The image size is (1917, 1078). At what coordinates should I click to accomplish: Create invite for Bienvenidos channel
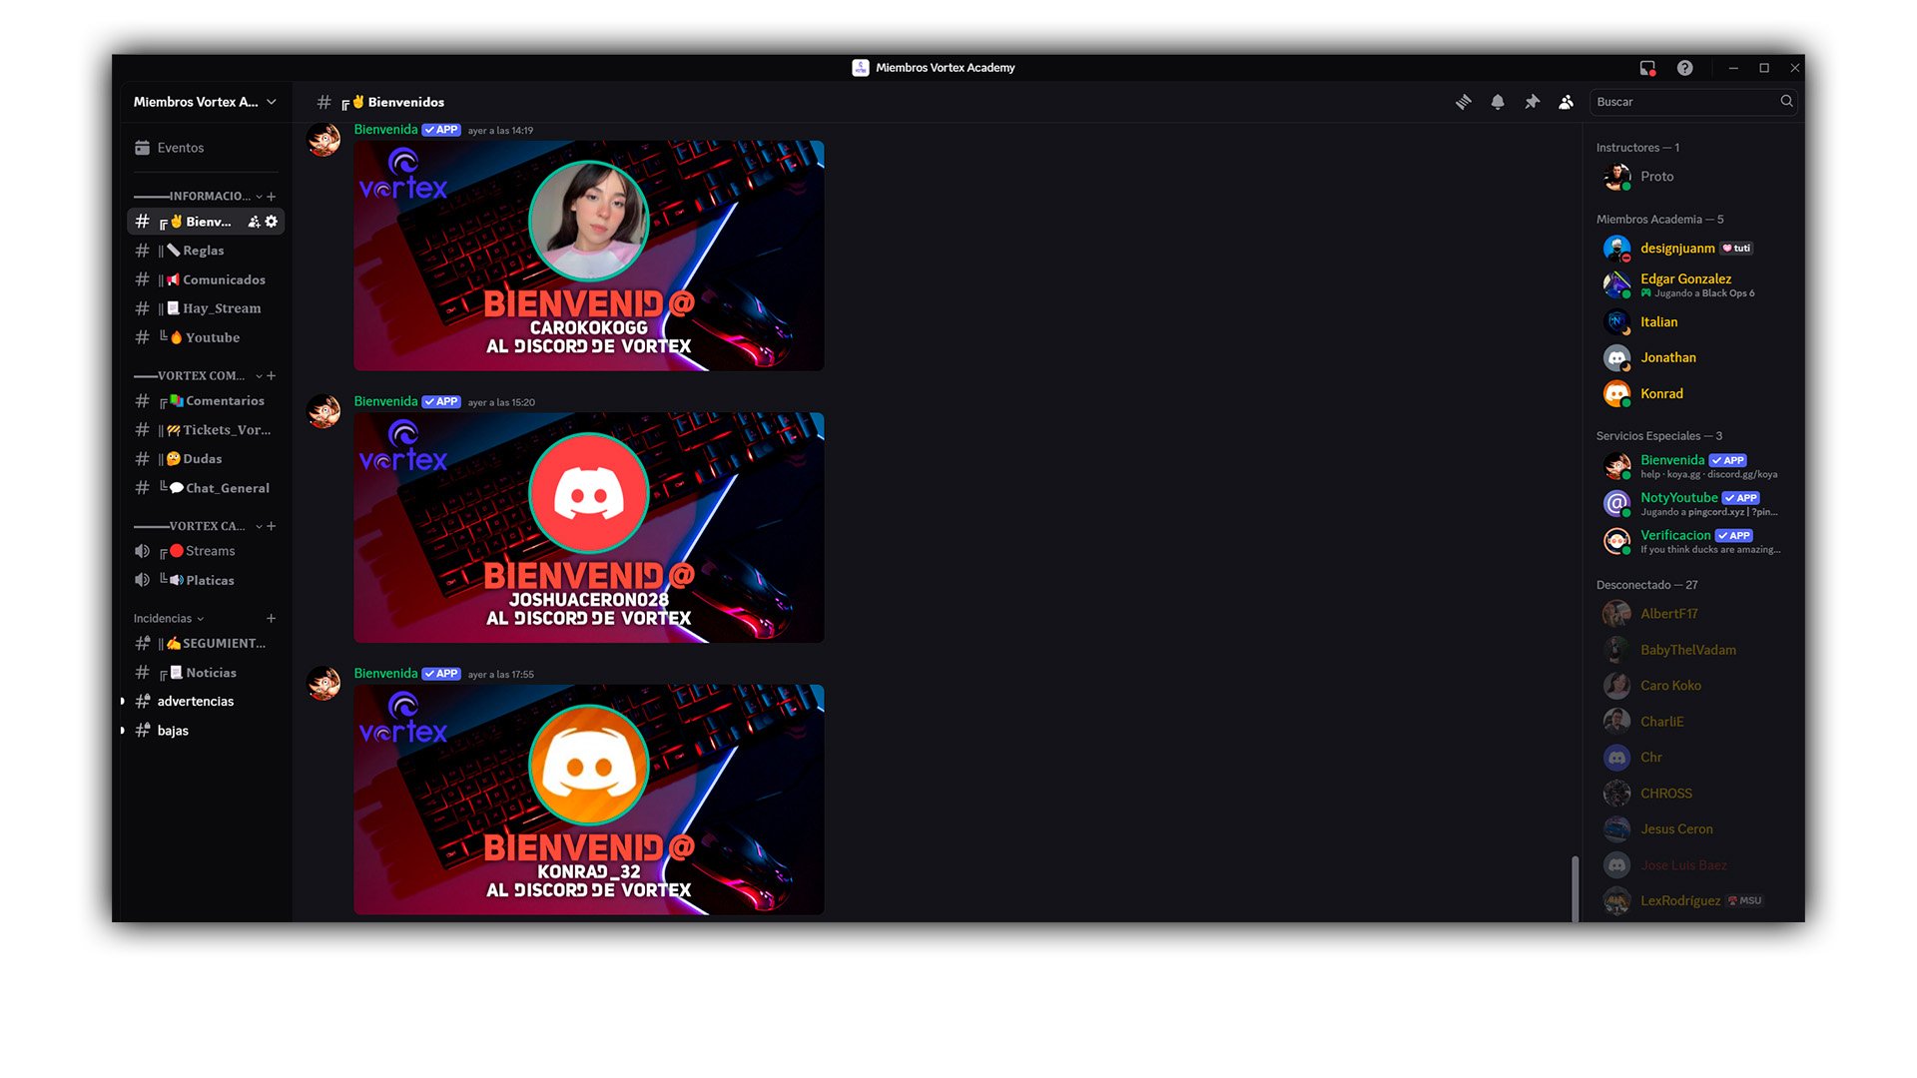tap(254, 222)
